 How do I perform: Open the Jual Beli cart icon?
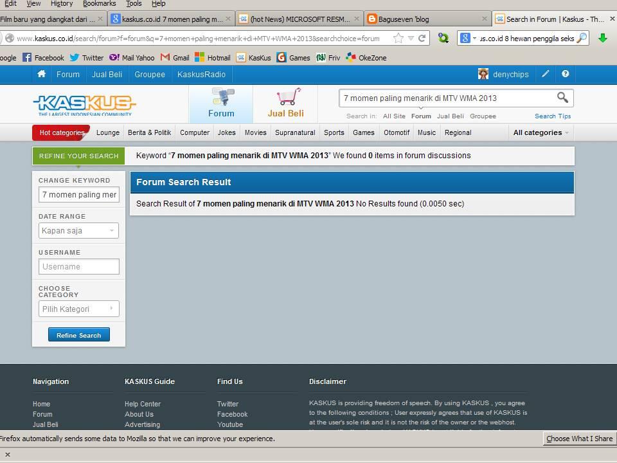[x=289, y=97]
